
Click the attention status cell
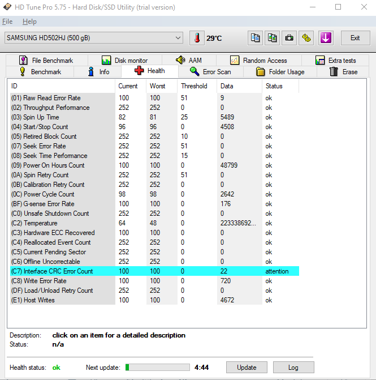click(x=277, y=271)
